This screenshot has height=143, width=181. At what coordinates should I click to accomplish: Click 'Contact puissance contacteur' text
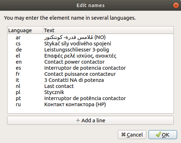80,74
